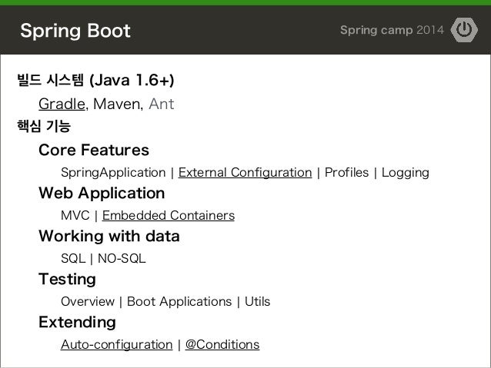Select the grayed-out Ant text
The image size is (491, 368).
coord(161,104)
